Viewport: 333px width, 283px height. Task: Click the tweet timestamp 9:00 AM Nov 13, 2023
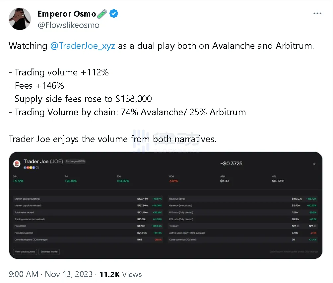51,274
